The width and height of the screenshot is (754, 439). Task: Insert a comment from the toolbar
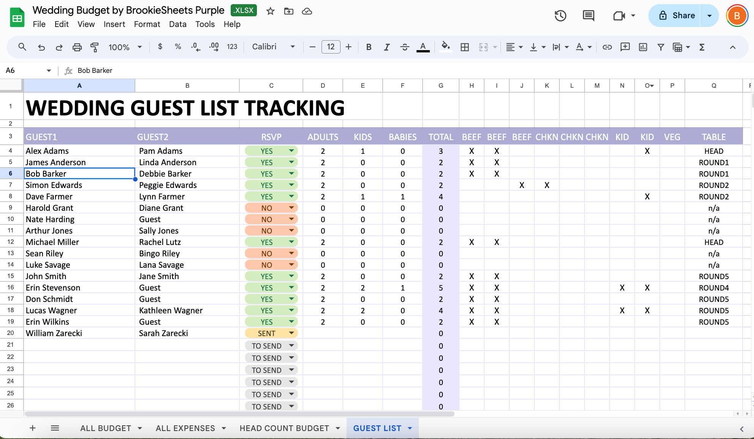coord(624,47)
